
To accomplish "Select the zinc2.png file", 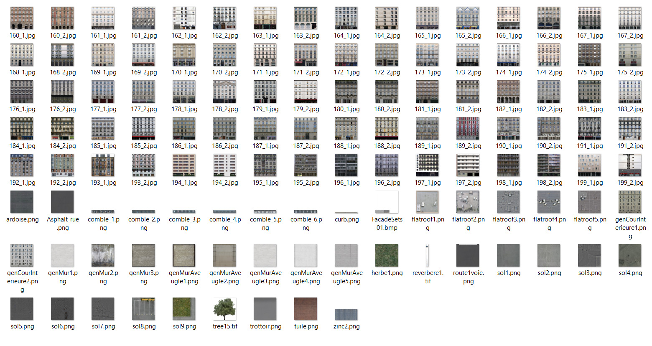I will (x=346, y=315).
